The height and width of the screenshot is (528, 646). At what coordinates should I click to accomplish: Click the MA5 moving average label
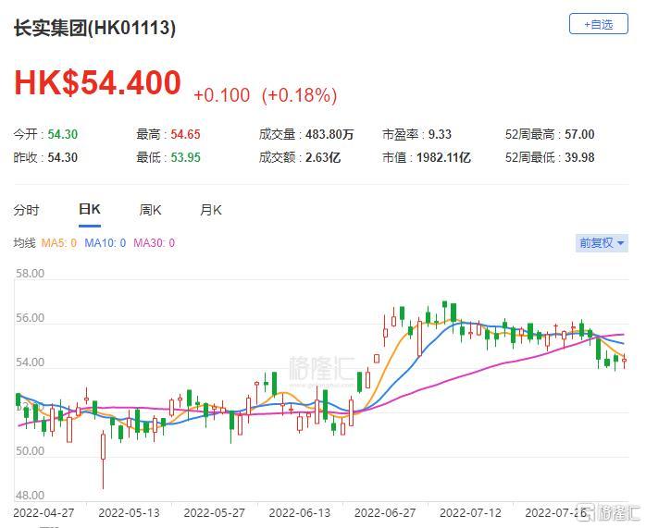tap(59, 243)
